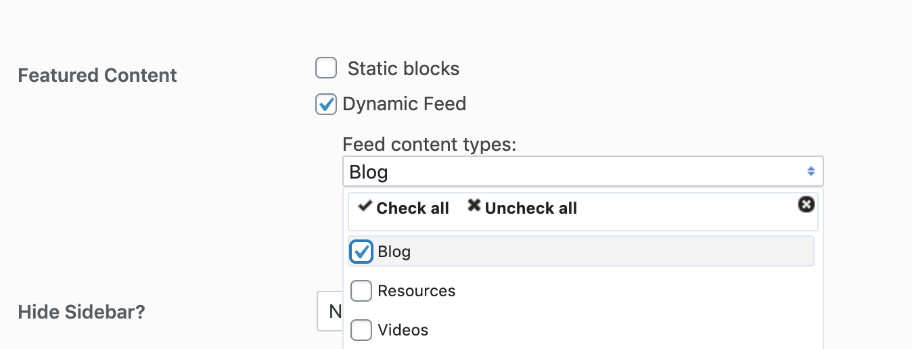The image size is (912, 349).
Task: Select the Blog option label
Action: [394, 252]
